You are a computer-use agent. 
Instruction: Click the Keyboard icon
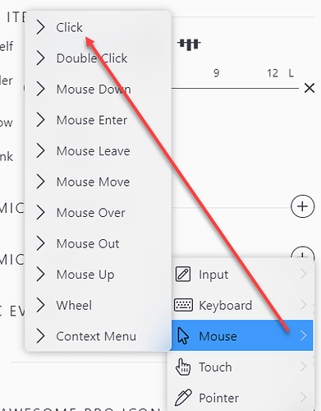tap(183, 305)
